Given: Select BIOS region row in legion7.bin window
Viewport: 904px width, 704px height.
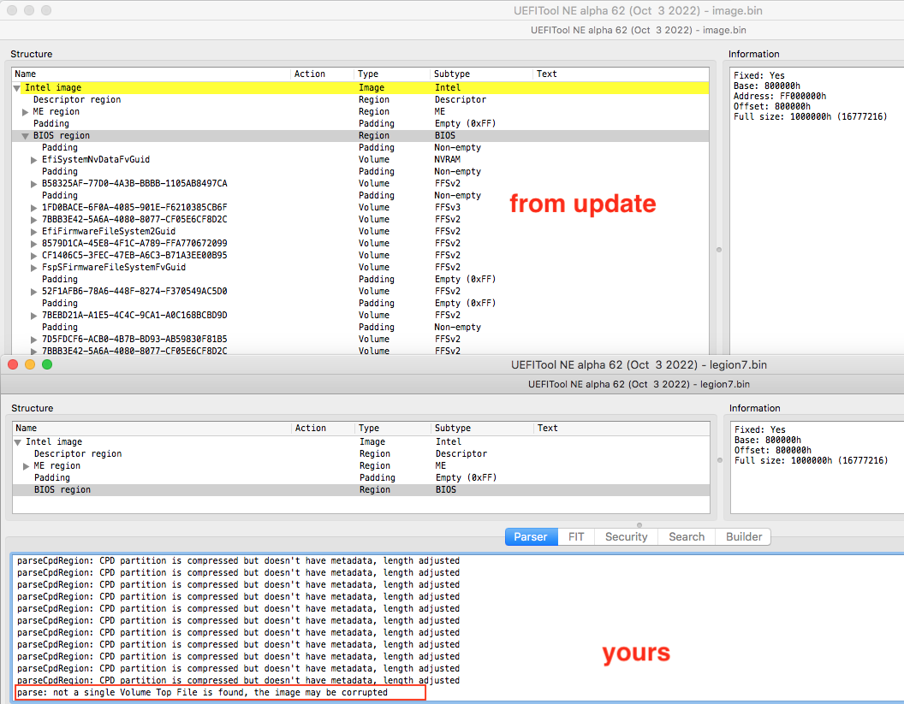Looking at the screenshot, I should coord(361,489).
